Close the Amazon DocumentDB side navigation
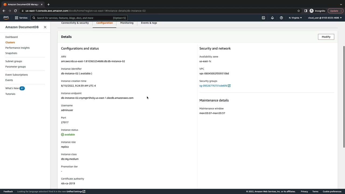 45,27
